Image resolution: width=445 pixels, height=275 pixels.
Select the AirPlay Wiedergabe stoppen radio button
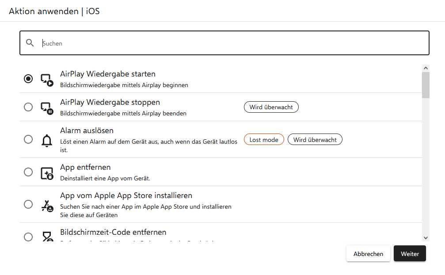pos(28,107)
